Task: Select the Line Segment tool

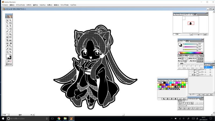Action: click(7, 29)
